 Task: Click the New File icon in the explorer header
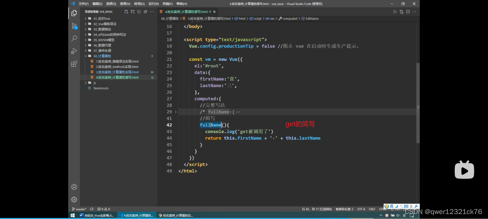click(x=126, y=12)
